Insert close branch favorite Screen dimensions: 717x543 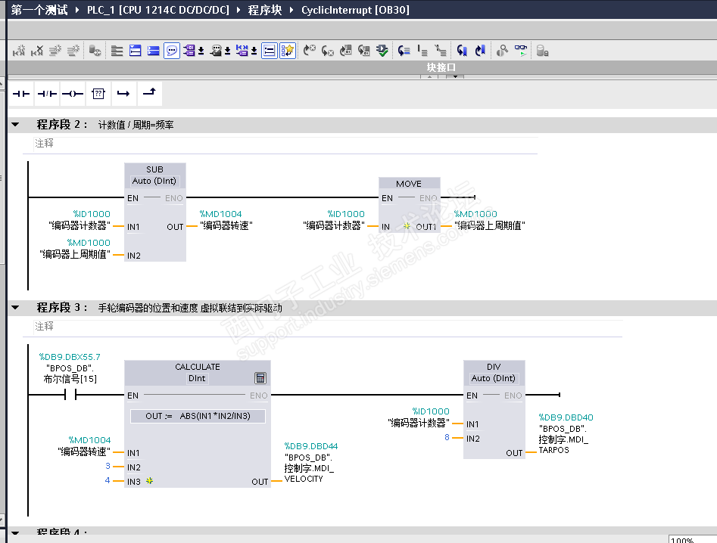(x=149, y=94)
